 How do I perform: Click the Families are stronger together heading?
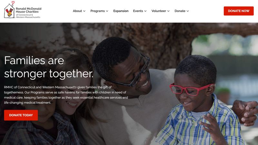(49, 67)
